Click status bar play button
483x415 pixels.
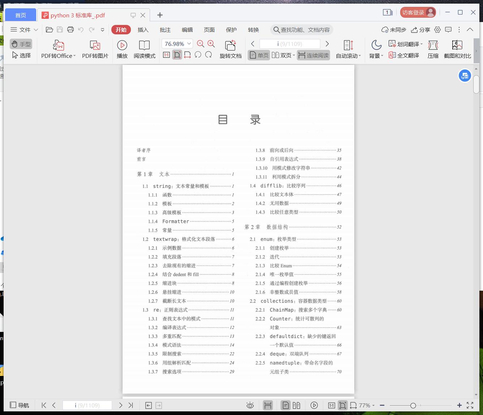(x=314, y=405)
